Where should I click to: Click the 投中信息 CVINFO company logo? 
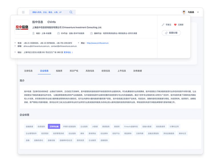tap(22, 27)
